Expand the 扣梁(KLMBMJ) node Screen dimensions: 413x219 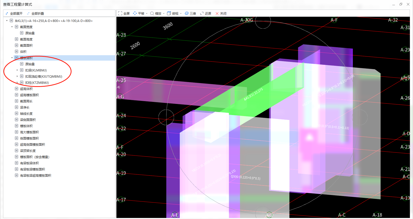pyautogui.click(x=17, y=70)
